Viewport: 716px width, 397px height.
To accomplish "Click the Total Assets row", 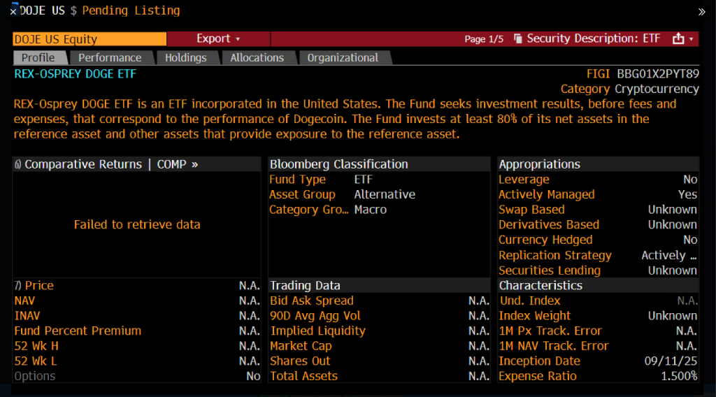I will (x=379, y=376).
